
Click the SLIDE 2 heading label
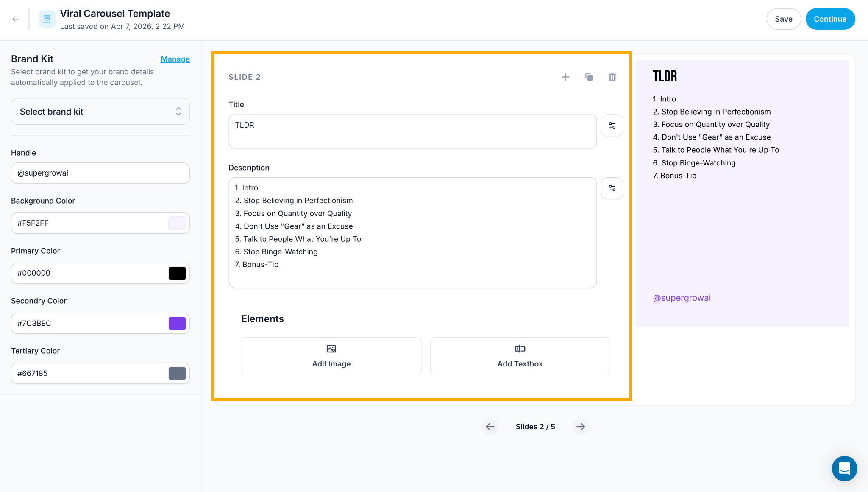point(245,77)
